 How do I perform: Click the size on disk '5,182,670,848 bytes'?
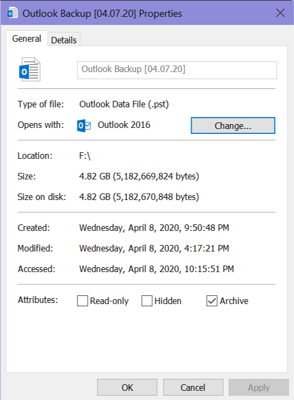tap(156, 197)
